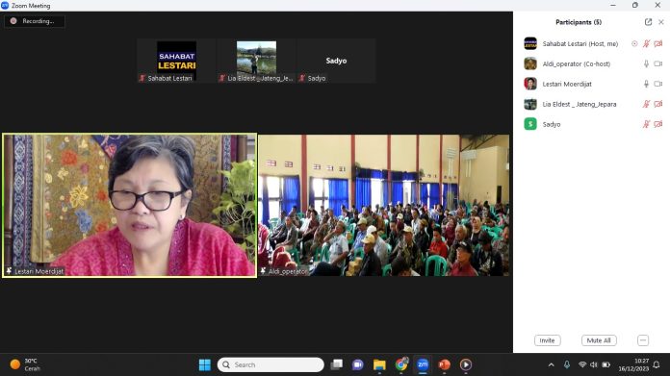Toggle Sadyo's disabled camera icon
670x376 pixels.
658,124
